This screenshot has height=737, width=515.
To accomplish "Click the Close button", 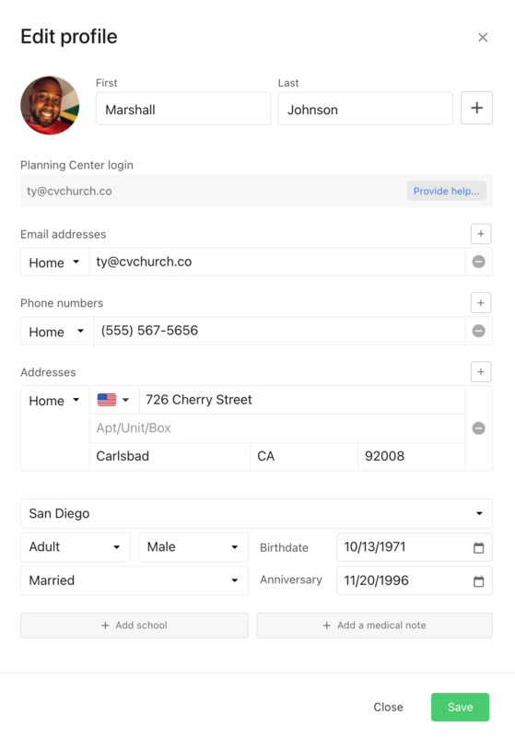I will click(388, 707).
